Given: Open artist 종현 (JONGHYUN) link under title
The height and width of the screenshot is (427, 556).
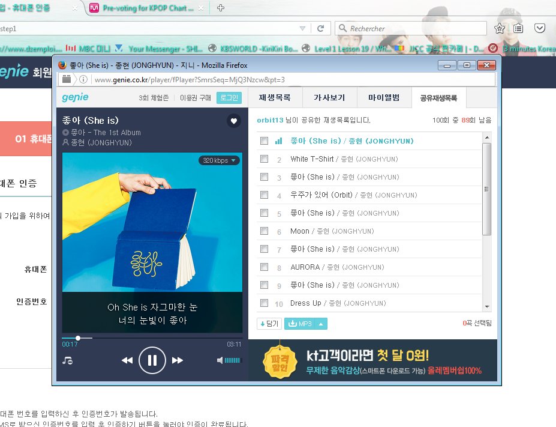Looking at the screenshot, I should coord(101,143).
